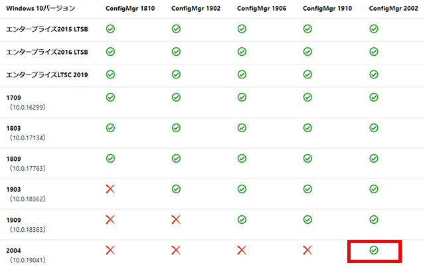The width and height of the screenshot is (425, 267).
Task: Click the green check for 1903 under ConfigMgr 1902
Action: click(x=176, y=189)
